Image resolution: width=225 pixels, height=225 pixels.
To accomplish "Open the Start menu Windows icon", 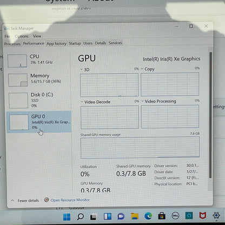I will click(67, 217).
